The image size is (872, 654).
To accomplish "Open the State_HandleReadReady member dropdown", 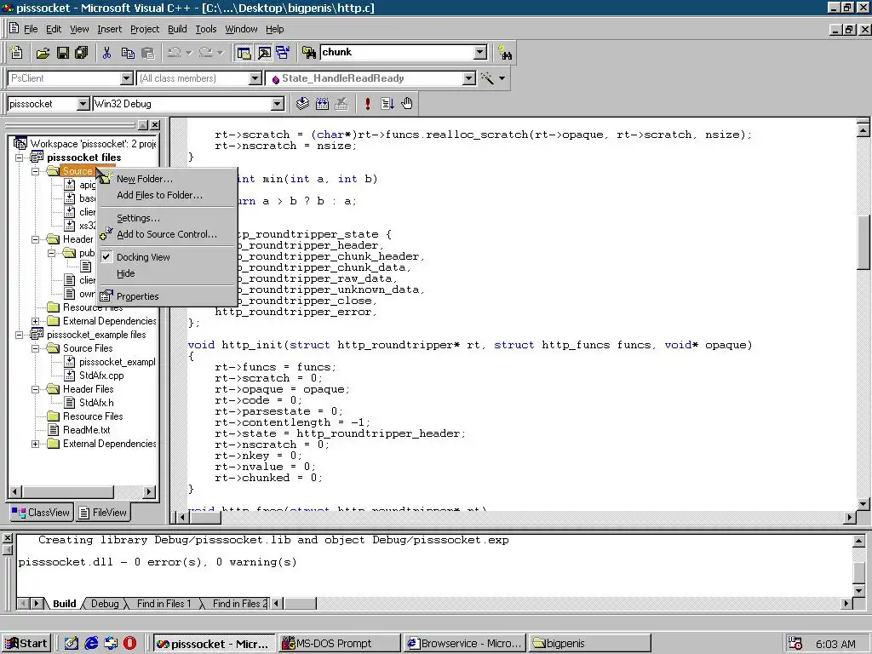I will (469, 78).
